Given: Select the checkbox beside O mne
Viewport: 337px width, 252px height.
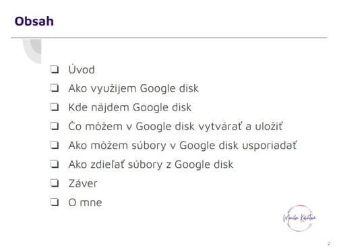Looking at the screenshot, I should [x=55, y=202].
